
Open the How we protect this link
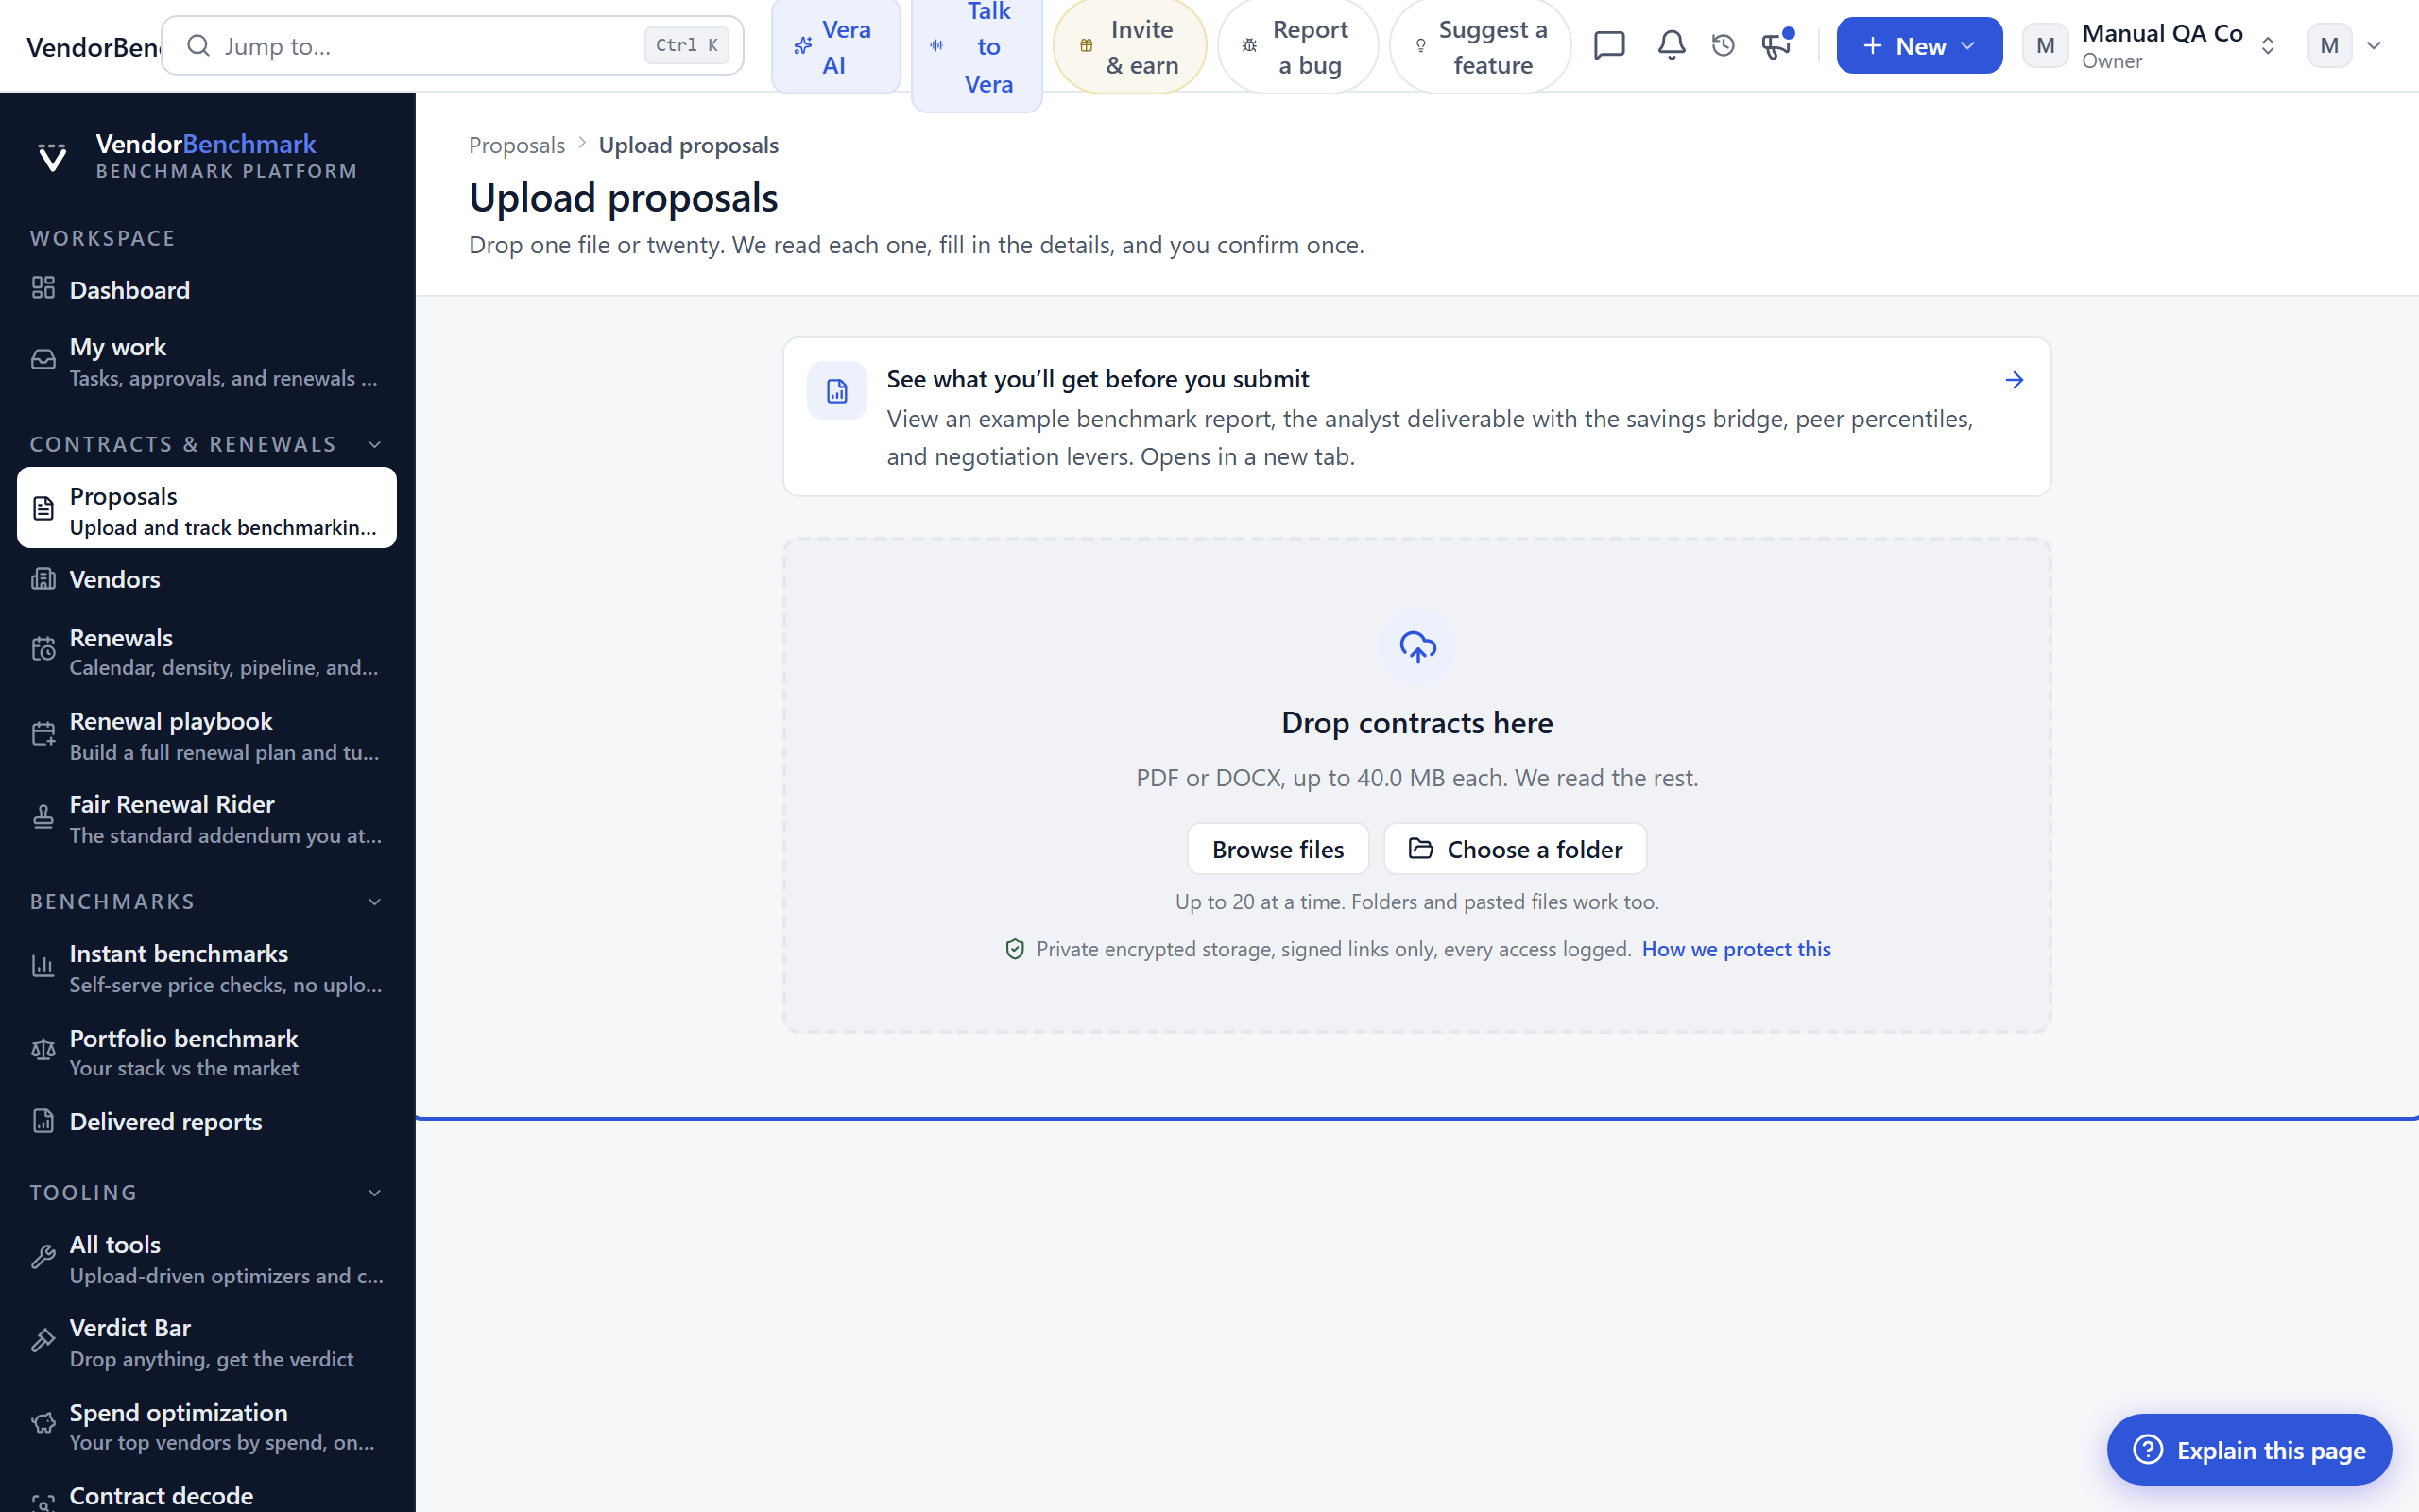click(1736, 949)
